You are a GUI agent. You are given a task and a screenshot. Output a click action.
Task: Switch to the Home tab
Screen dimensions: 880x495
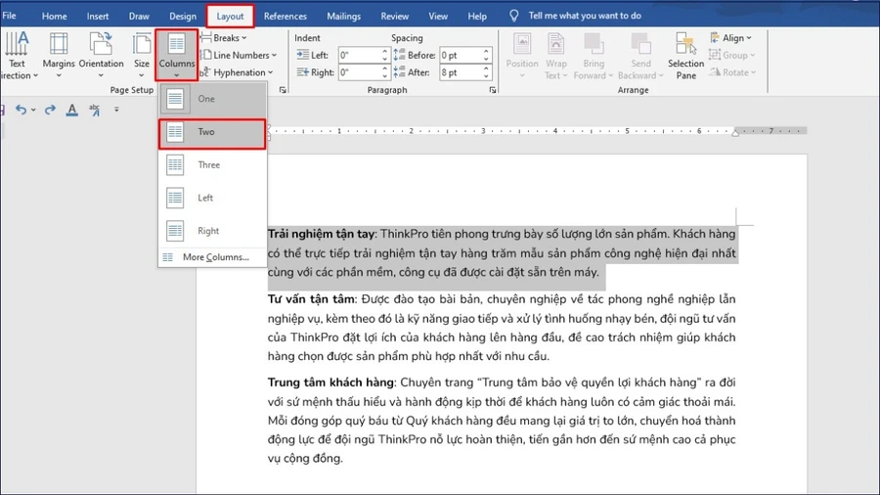[x=54, y=16]
